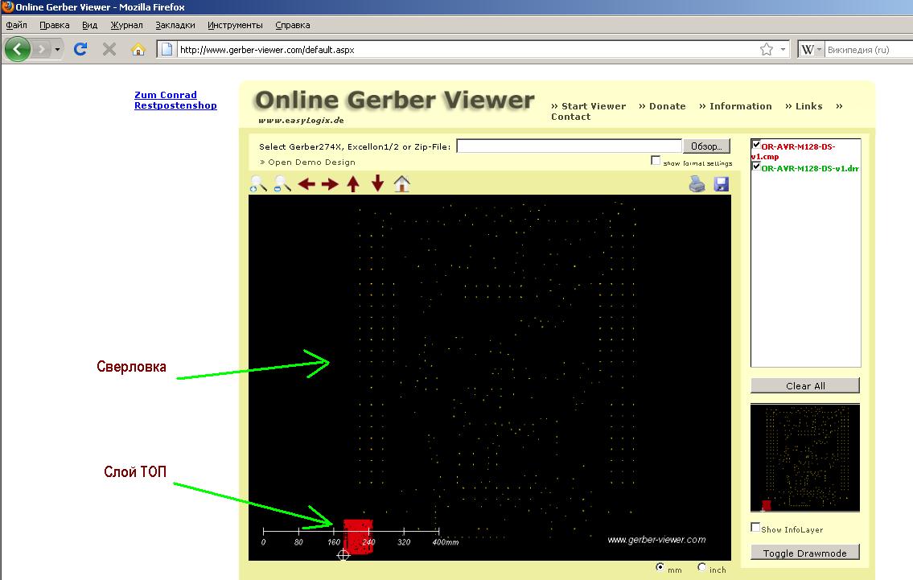This screenshot has width=913, height=580.
Task: Click the Gerber file path input field
Action: point(569,146)
